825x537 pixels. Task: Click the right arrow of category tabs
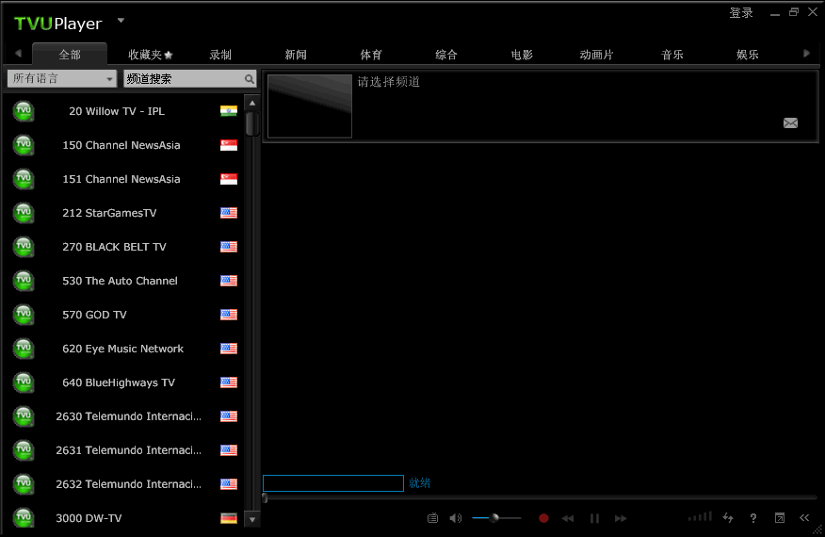click(x=806, y=53)
